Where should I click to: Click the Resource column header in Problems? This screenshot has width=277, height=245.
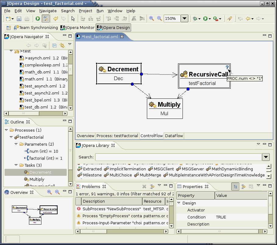[154, 201]
